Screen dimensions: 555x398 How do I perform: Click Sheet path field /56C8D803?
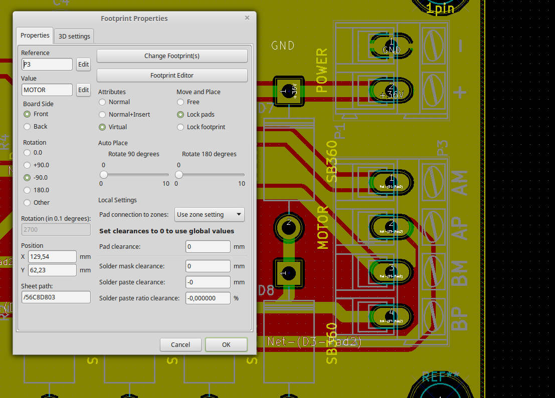click(x=56, y=297)
